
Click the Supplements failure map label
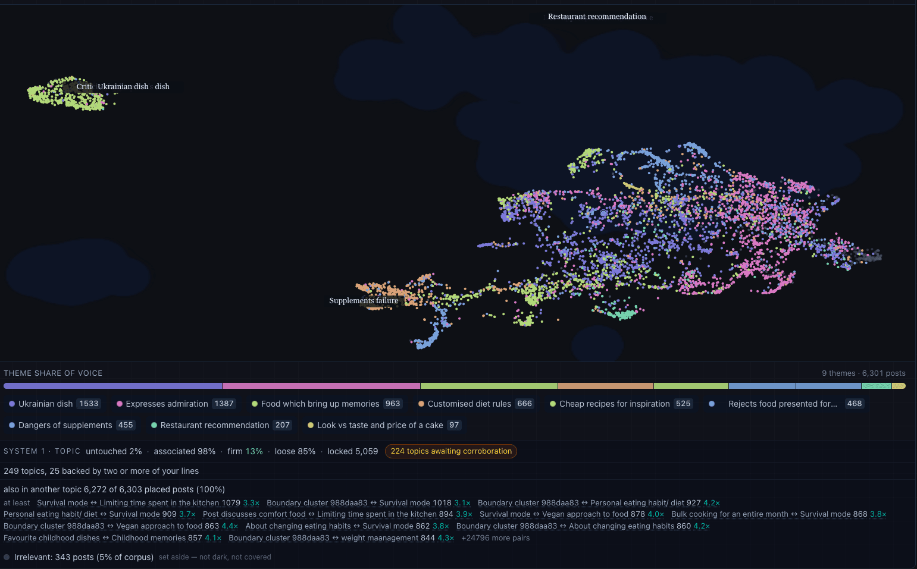click(364, 301)
